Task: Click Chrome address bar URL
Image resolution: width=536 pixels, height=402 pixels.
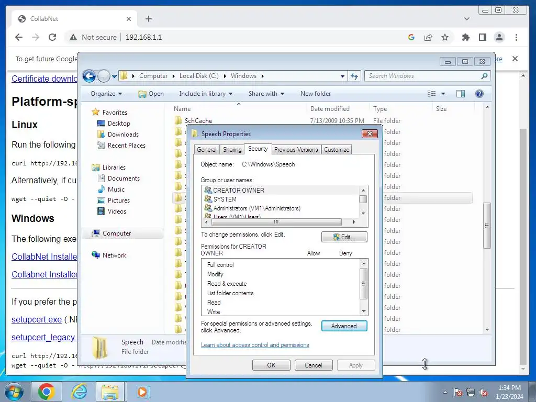Action: pyautogui.click(x=143, y=37)
